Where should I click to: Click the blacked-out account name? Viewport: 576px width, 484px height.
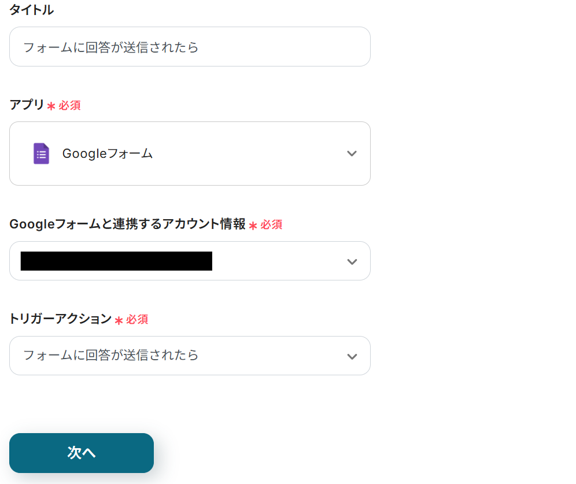pos(116,261)
